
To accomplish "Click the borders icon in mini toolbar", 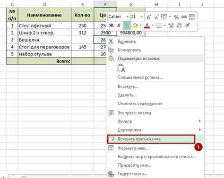I will [x=159, y=25].
